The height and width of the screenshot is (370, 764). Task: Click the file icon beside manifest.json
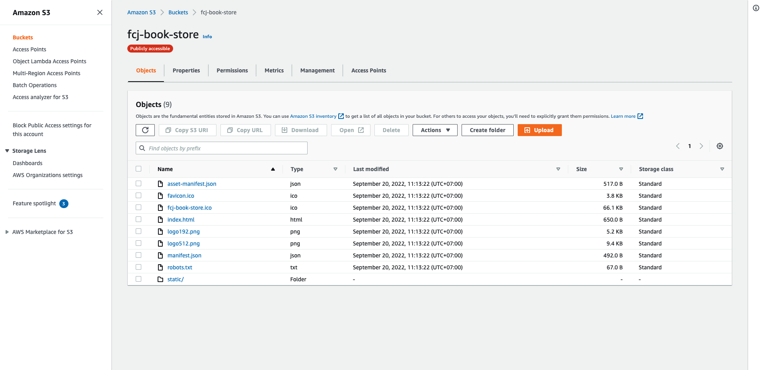pyautogui.click(x=160, y=255)
